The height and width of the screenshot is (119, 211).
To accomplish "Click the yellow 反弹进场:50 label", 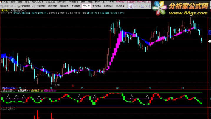I will point(37,91).
